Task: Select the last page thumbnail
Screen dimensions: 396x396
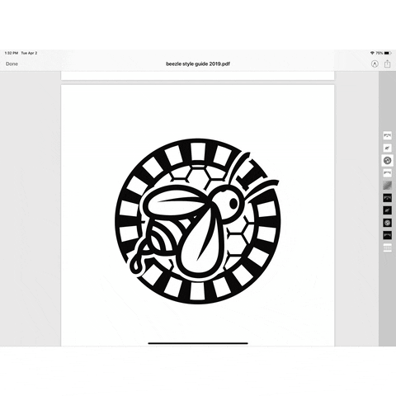Action: pos(387,247)
